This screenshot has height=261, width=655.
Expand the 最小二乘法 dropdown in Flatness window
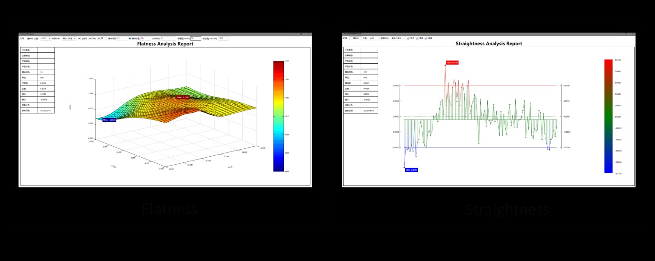[69, 38]
